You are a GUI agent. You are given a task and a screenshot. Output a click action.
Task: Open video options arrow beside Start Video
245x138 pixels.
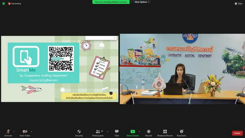[32, 132]
